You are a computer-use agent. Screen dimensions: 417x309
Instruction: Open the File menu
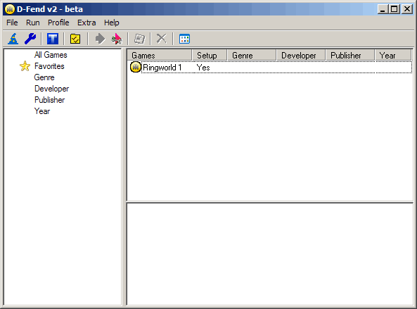click(x=12, y=23)
